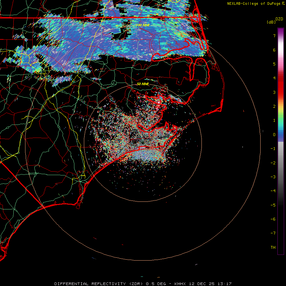Click the [dB] units label

[271, 22]
